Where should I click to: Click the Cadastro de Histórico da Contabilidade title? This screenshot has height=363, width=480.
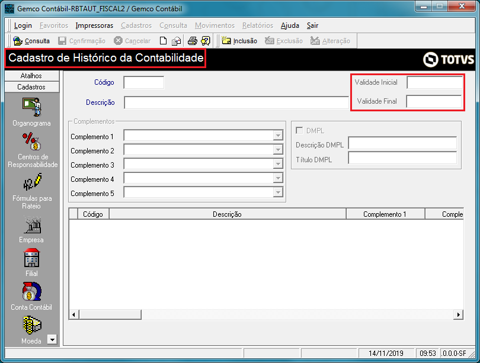(106, 58)
